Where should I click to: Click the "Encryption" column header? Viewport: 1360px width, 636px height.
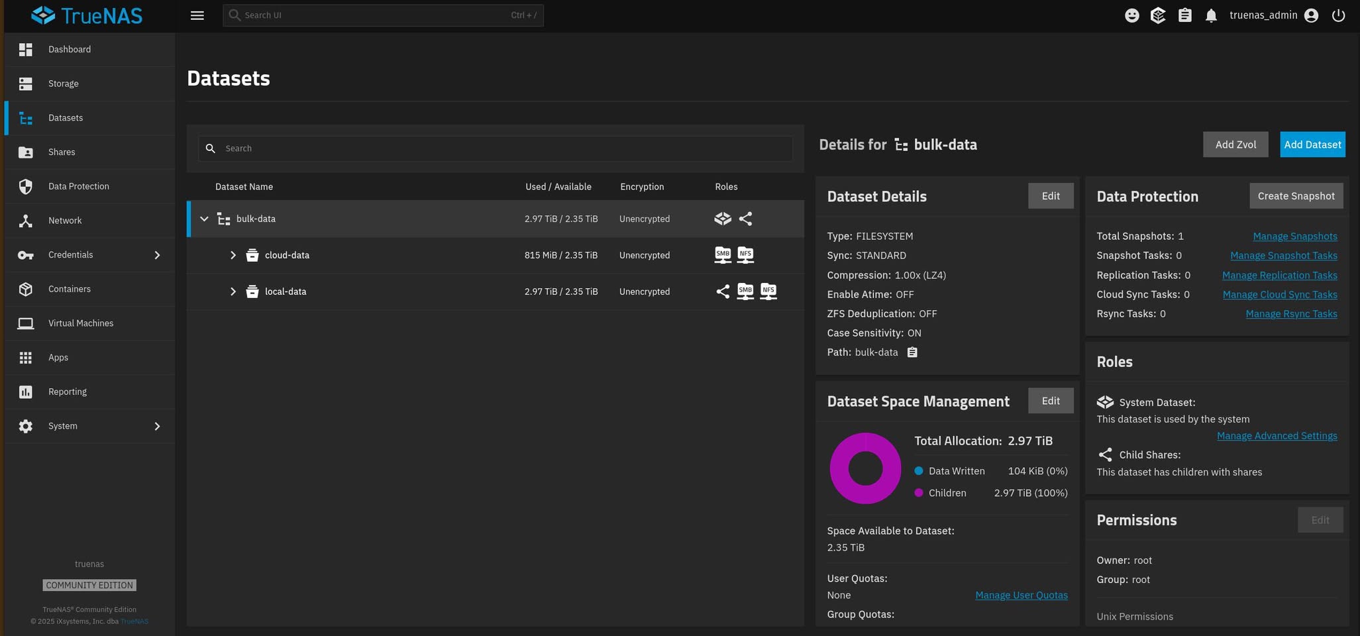[x=642, y=187]
